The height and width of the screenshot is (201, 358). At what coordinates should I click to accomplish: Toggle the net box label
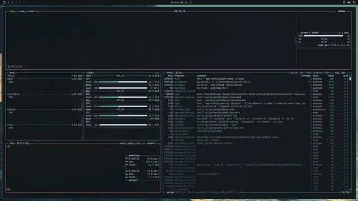[12, 143]
